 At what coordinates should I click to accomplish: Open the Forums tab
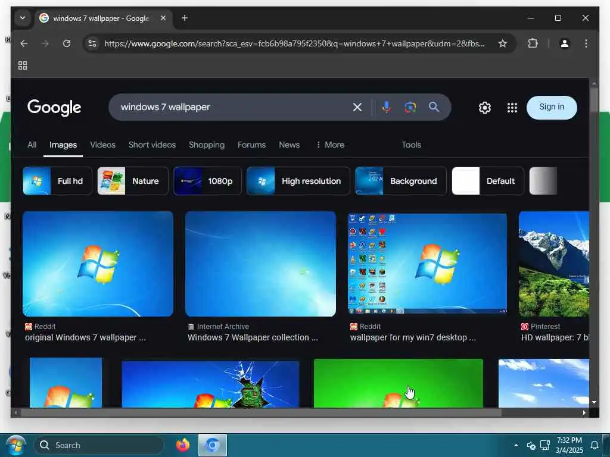point(252,145)
